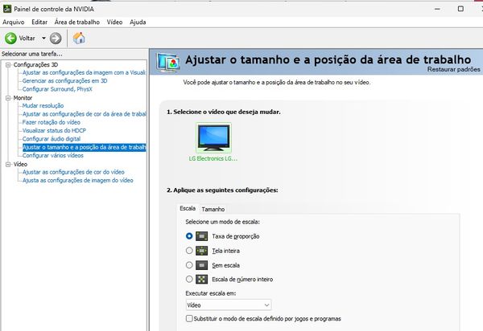Screen dimensions: 483x331
Task: Choose the Tela inteira scaling mode
Action: coord(189,251)
